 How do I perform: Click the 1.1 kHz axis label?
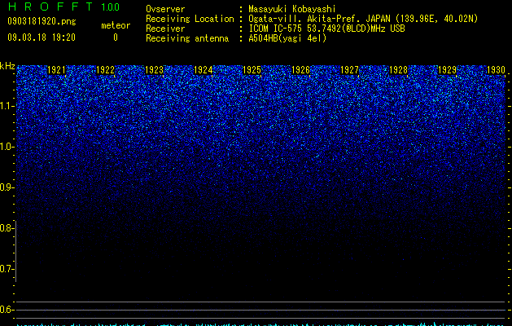click(x=7, y=106)
